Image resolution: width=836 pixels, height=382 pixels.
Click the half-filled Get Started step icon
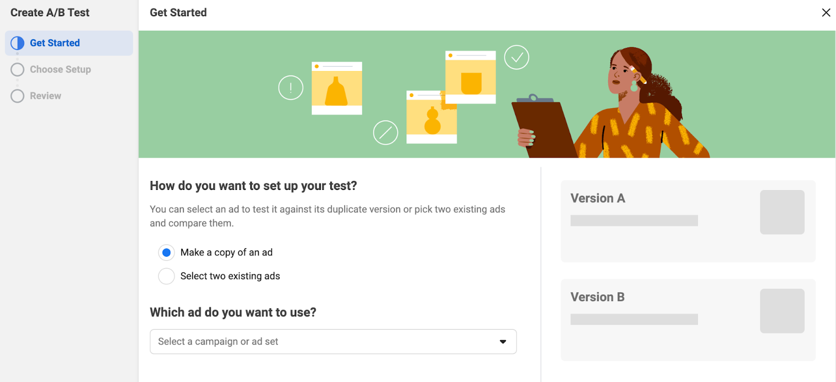(17, 43)
